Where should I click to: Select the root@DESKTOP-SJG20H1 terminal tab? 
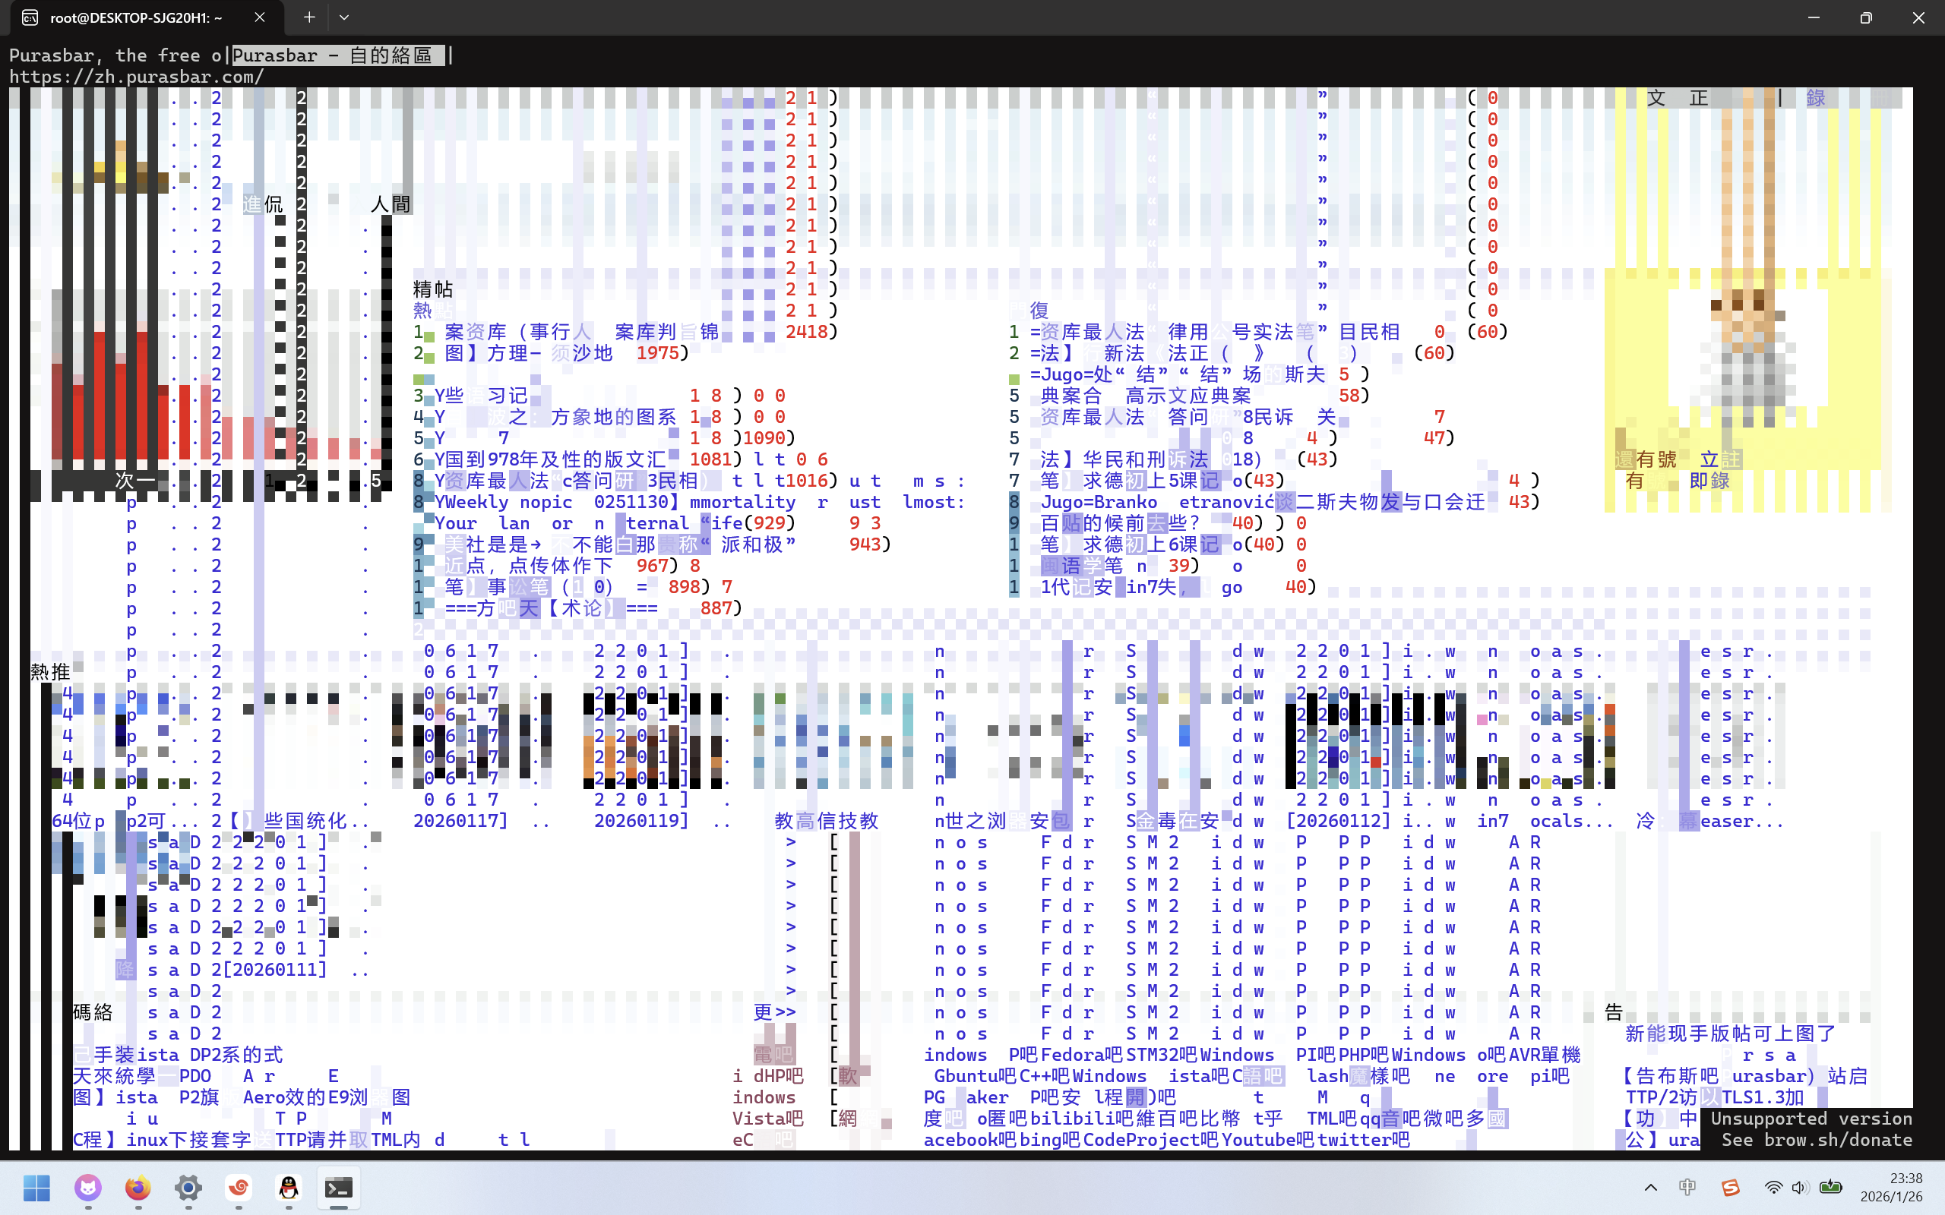pyautogui.click(x=137, y=17)
